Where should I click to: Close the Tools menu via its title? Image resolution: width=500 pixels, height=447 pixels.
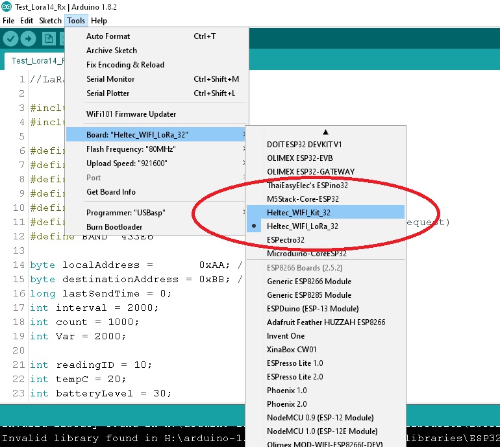(76, 21)
